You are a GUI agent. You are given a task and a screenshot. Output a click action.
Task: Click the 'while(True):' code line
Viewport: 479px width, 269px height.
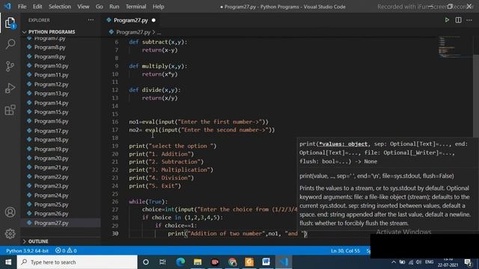(148, 202)
